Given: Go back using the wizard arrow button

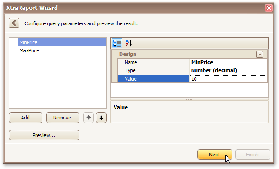Looking at the screenshot, I should click(14, 23).
